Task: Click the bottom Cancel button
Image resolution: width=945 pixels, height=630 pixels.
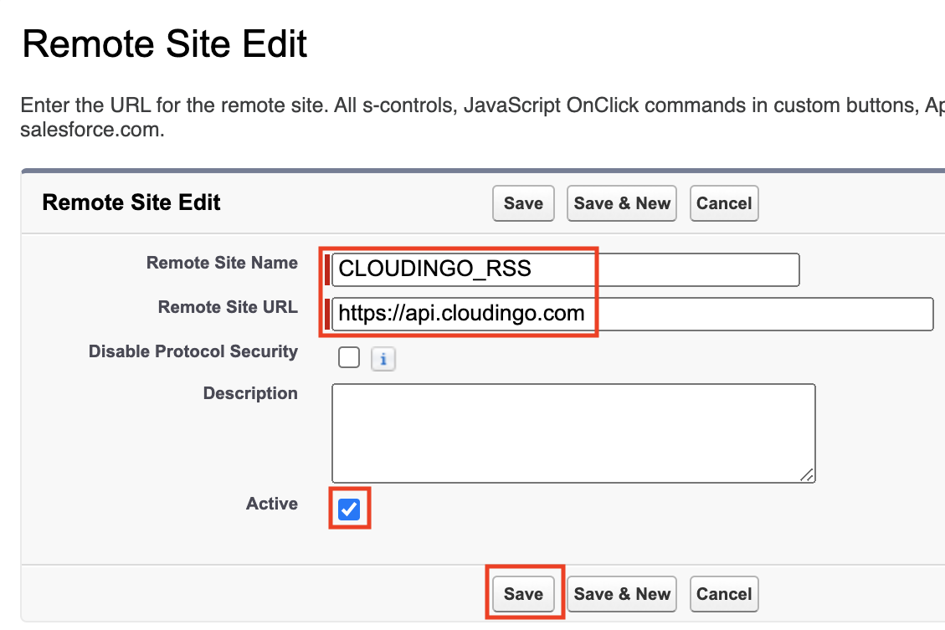Action: 724,594
